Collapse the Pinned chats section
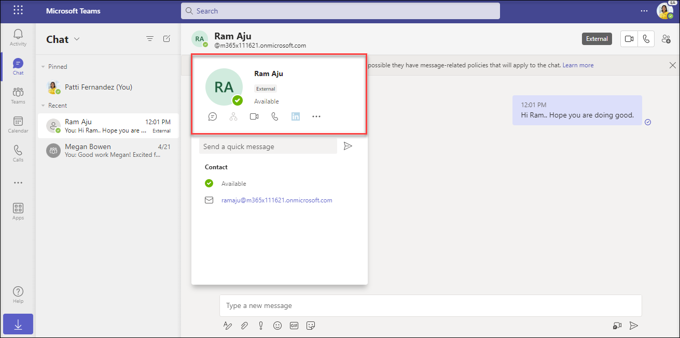Viewport: 680px width, 338px height. pos(44,67)
